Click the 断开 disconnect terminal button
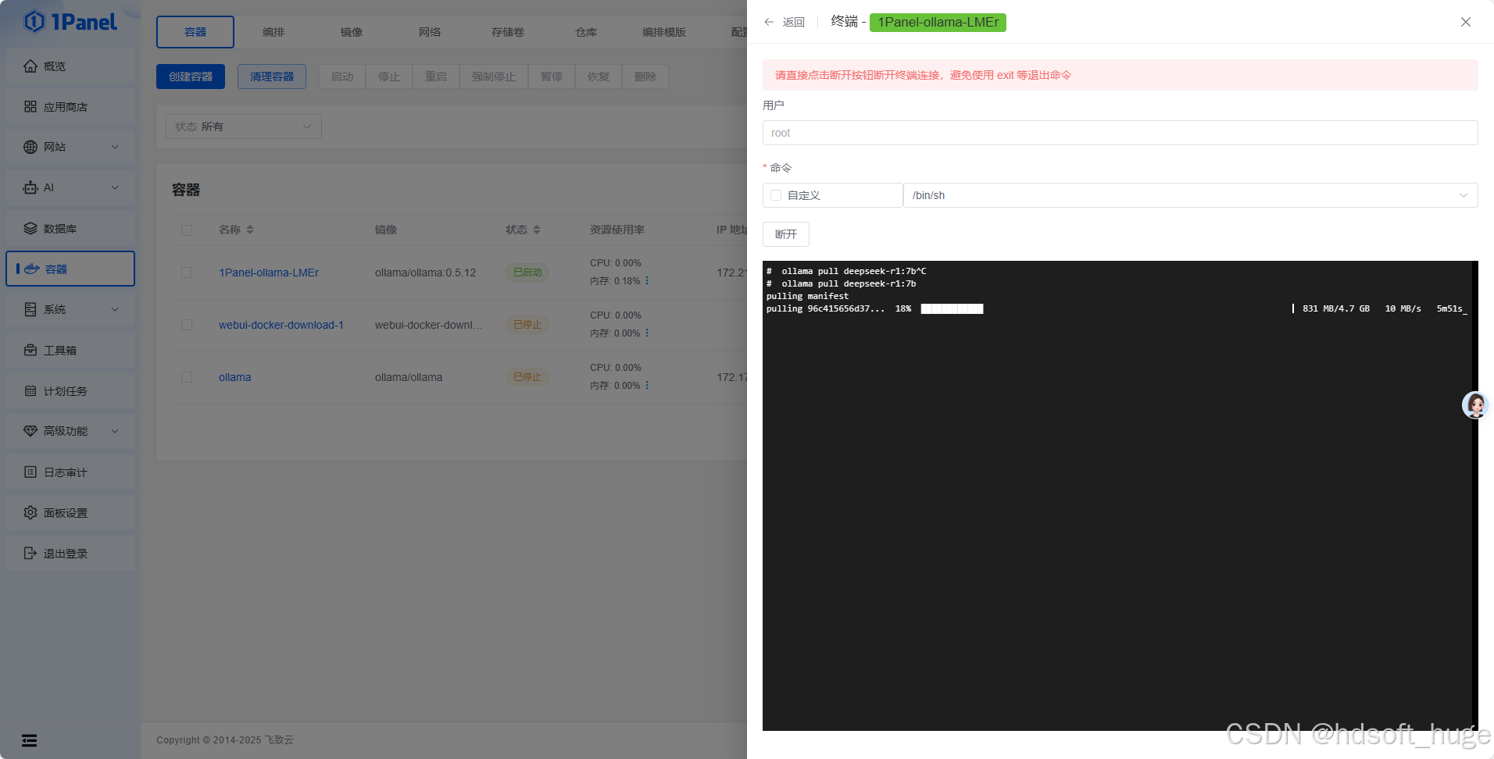The width and height of the screenshot is (1494, 759). click(786, 234)
